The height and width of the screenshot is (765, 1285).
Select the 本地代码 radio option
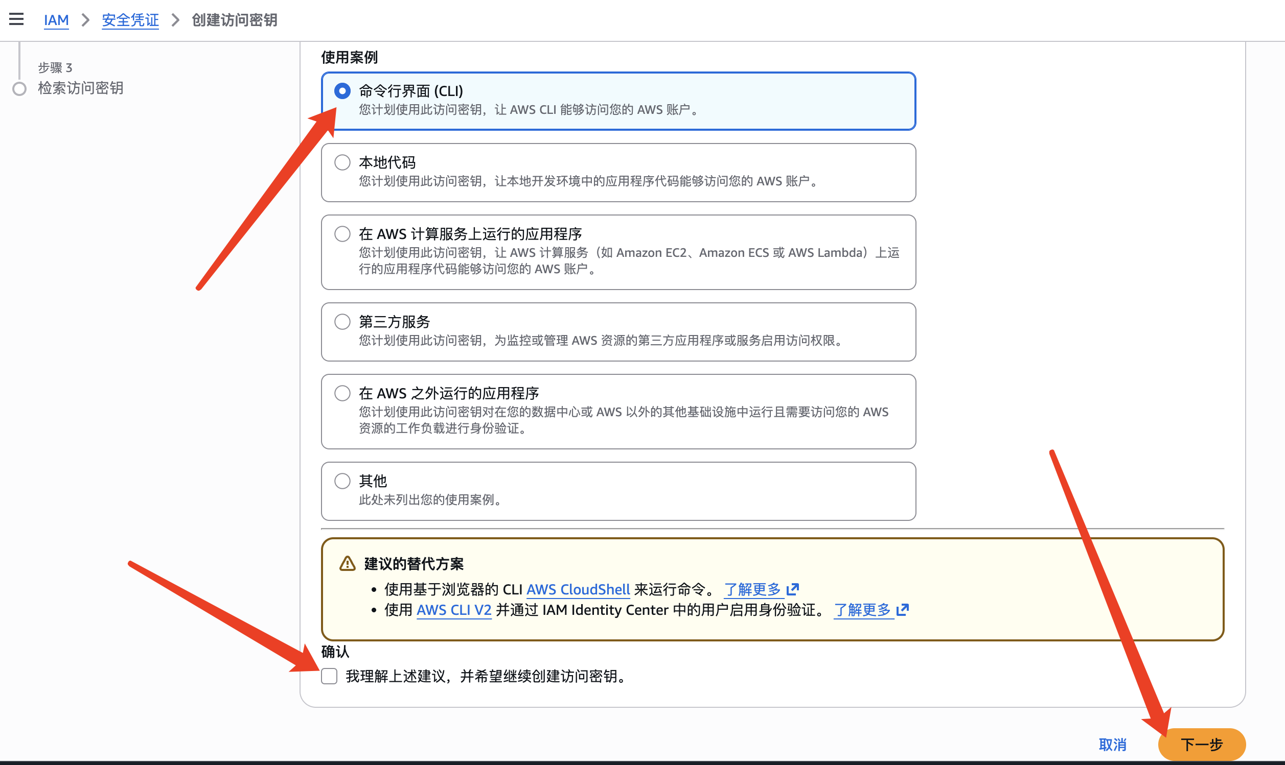(342, 162)
